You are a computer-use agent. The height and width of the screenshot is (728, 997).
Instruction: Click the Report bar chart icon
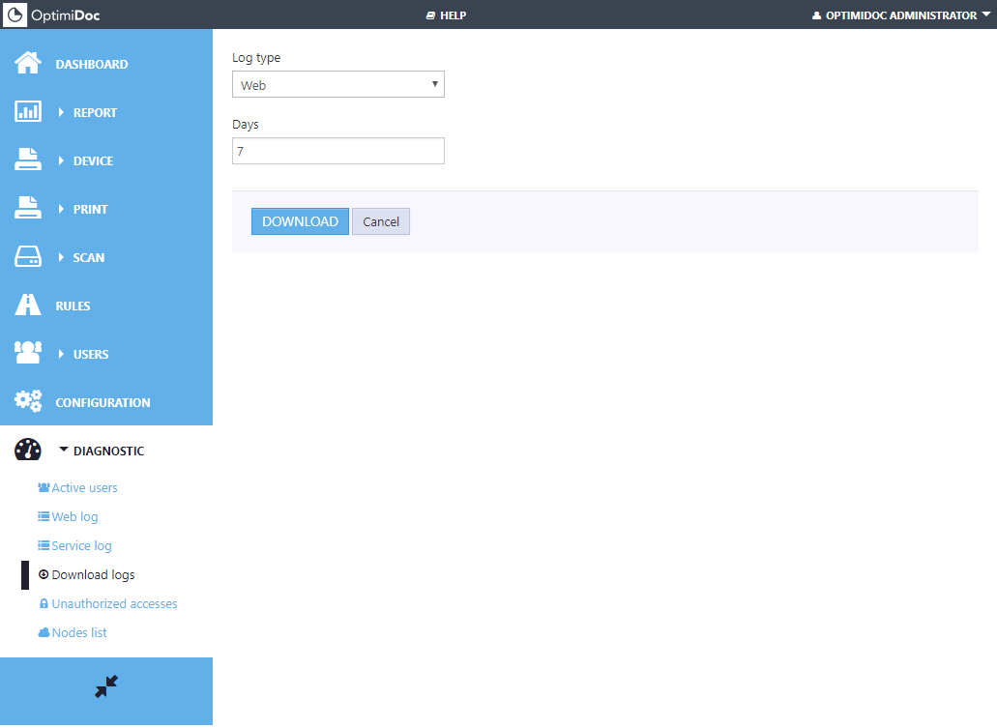coord(28,112)
